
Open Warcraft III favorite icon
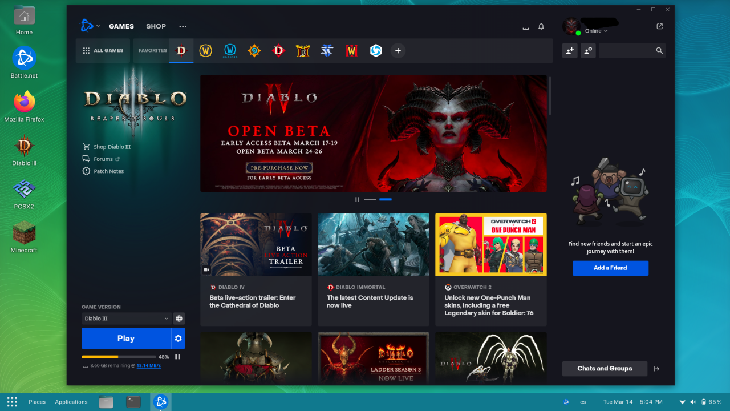coord(351,51)
